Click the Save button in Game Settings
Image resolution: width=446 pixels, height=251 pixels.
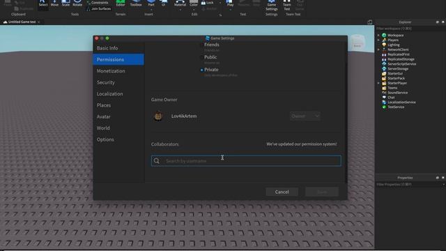[x=322, y=192]
